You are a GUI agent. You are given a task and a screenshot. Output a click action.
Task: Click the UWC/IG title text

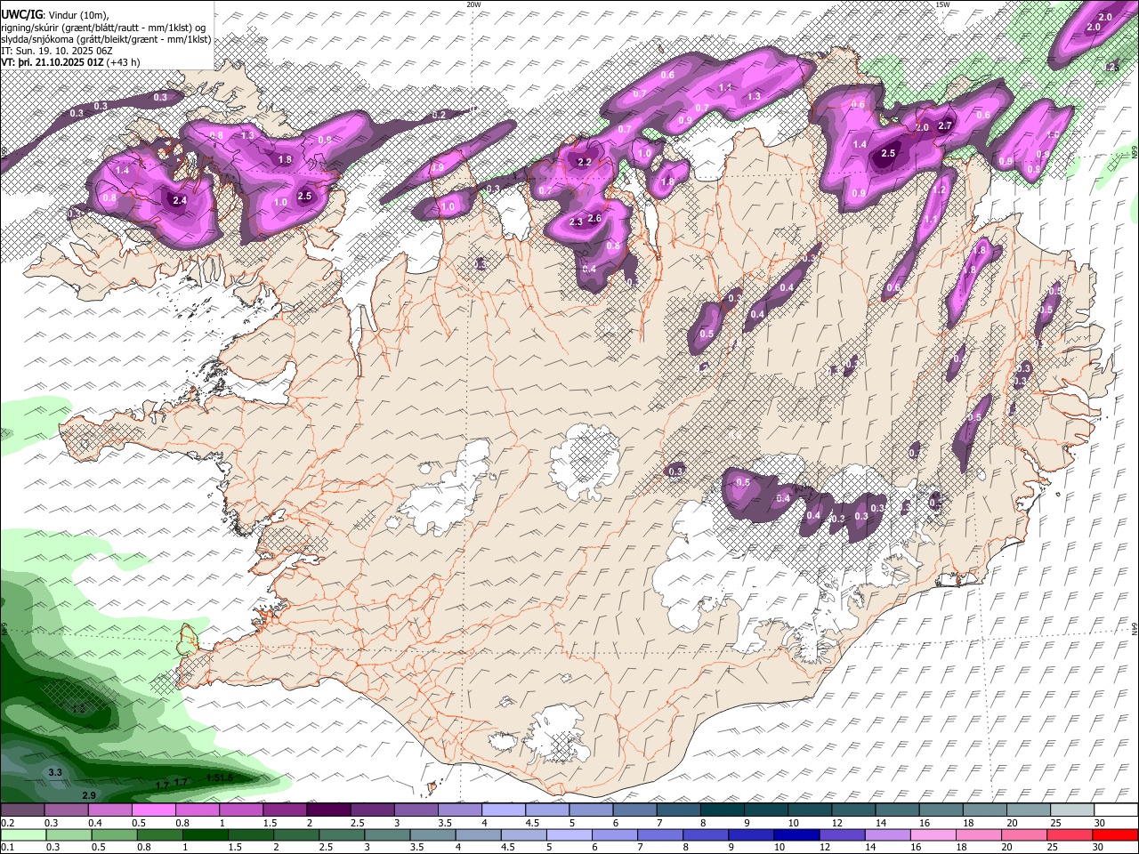pos(20,15)
